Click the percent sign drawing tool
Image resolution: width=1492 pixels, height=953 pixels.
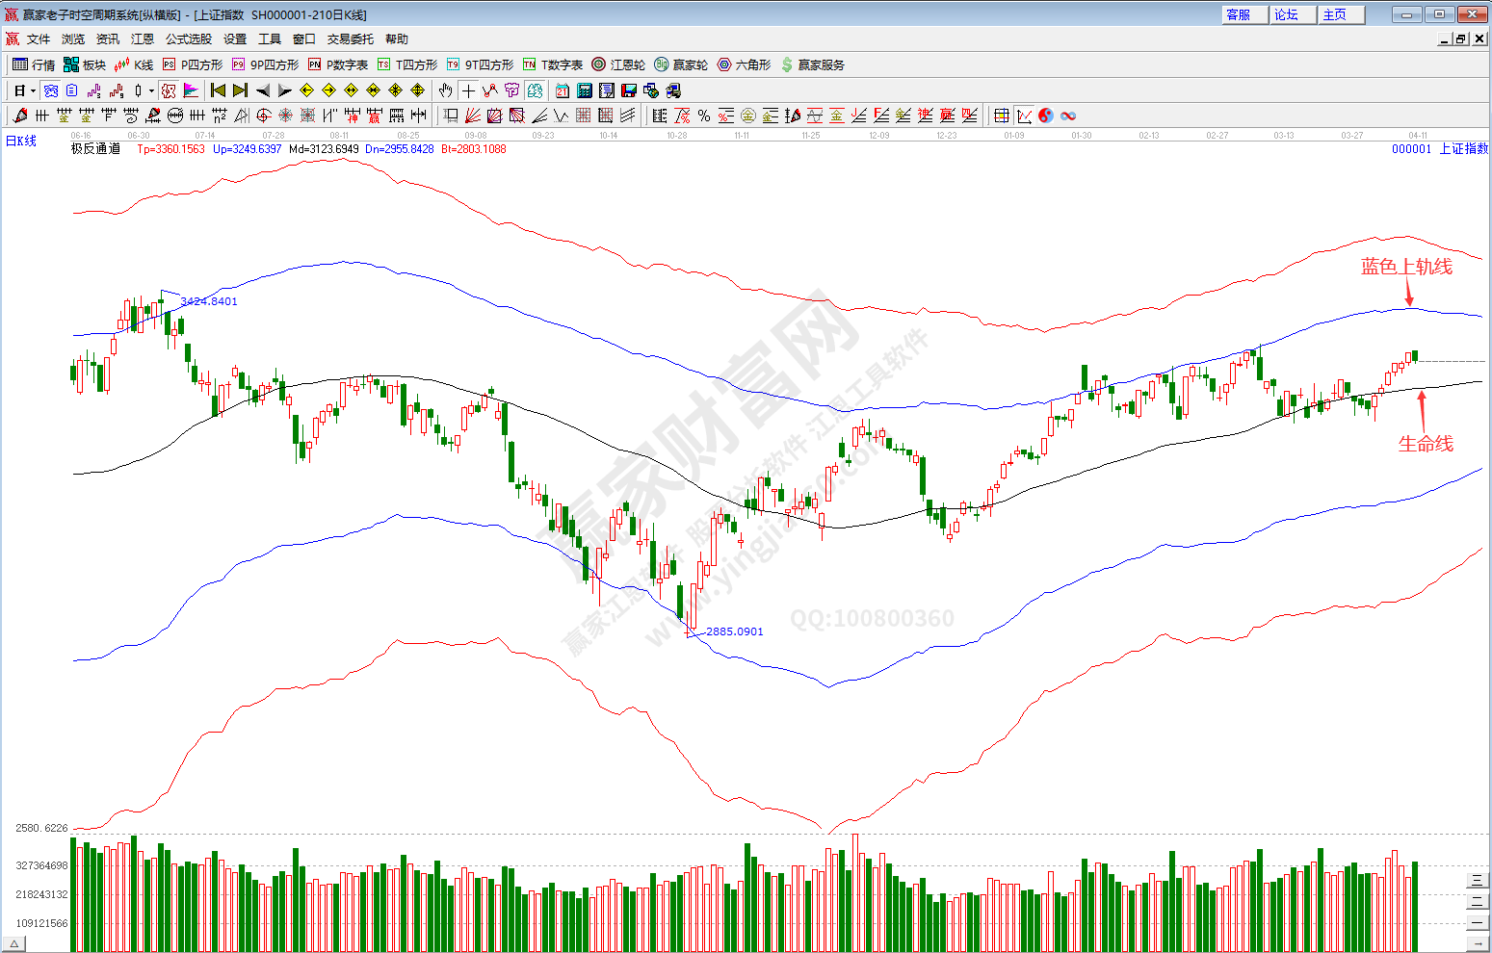[704, 116]
